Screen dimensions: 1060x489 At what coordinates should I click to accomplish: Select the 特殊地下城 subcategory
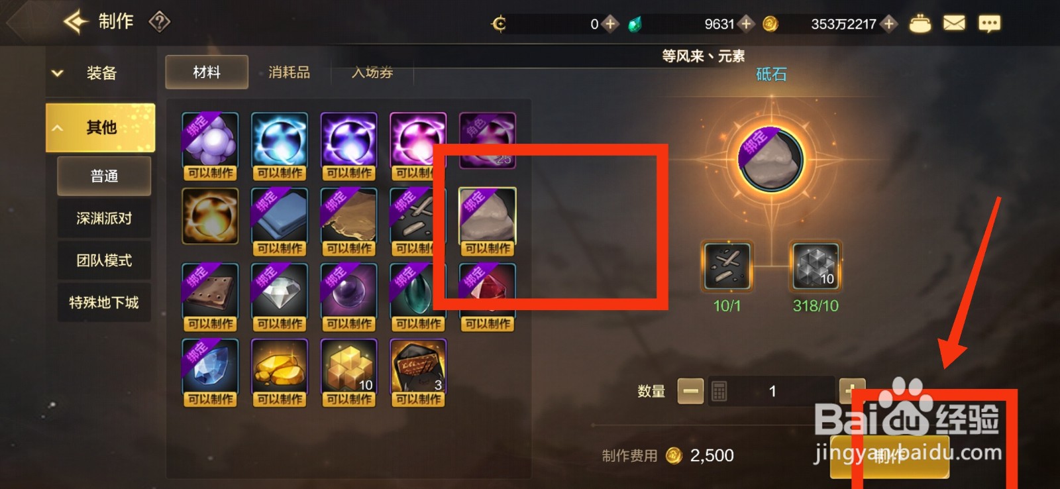tap(104, 303)
